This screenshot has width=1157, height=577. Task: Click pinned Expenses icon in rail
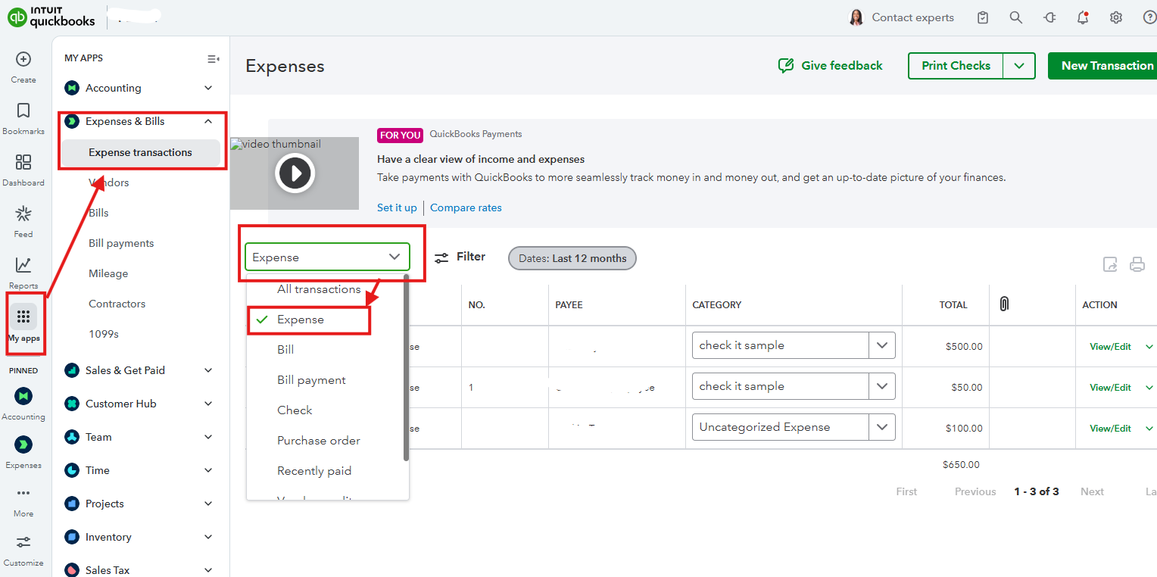(x=23, y=444)
